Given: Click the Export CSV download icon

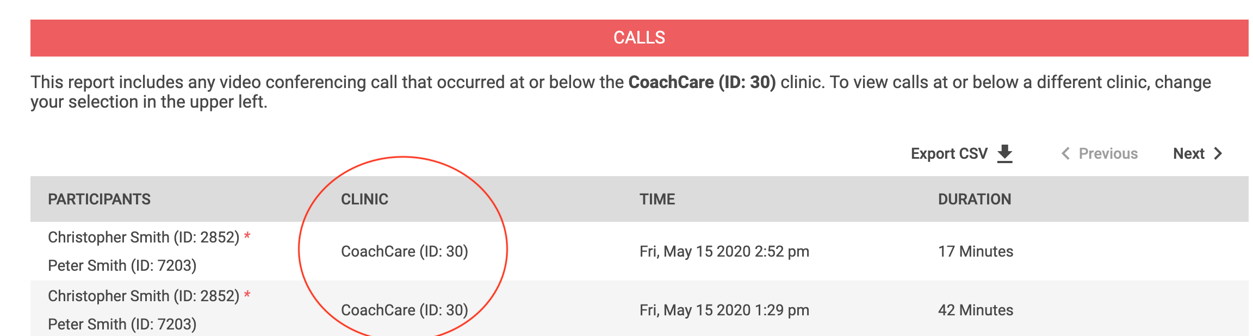Looking at the screenshot, I should (1004, 153).
